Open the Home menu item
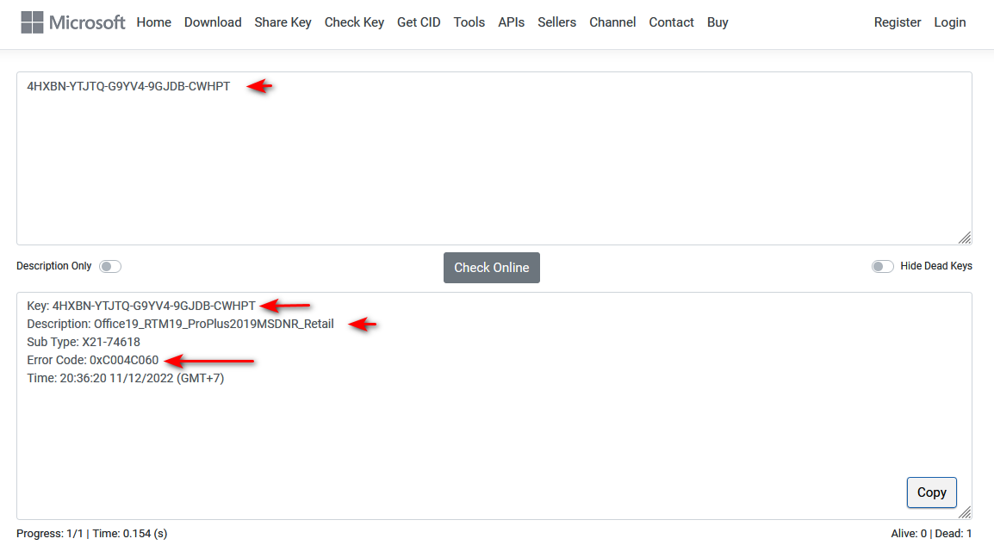 [154, 22]
